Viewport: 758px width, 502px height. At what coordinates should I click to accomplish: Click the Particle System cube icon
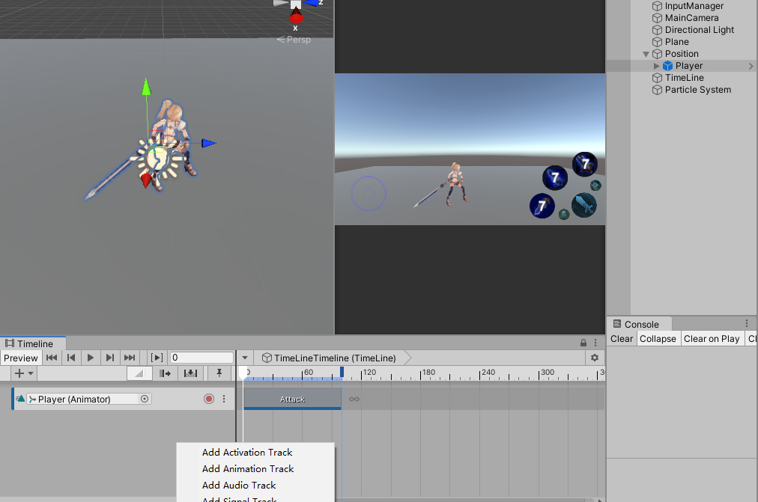pos(657,90)
